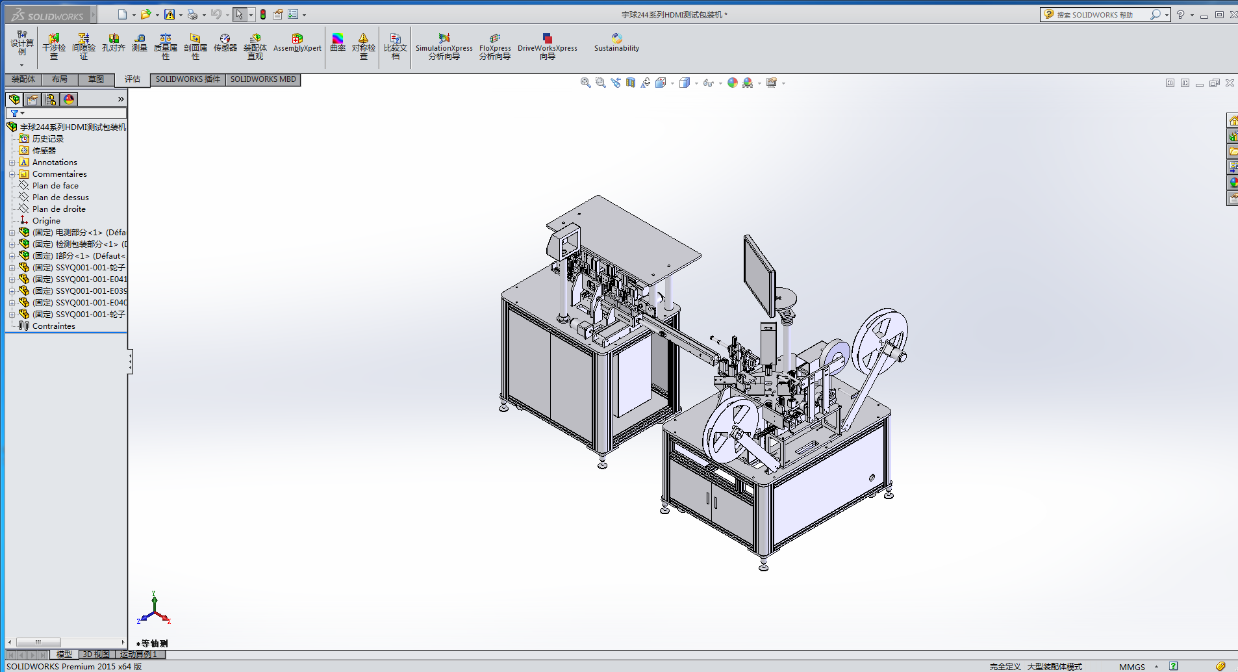Open the 测量 measure tool
This screenshot has width=1238, height=672.
(x=140, y=43)
